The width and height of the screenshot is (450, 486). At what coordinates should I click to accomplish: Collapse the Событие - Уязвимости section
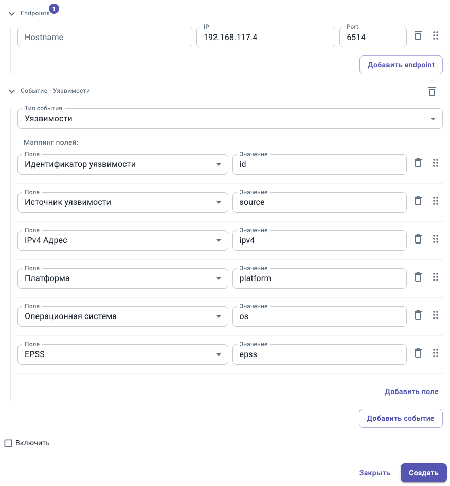click(12, 91)
